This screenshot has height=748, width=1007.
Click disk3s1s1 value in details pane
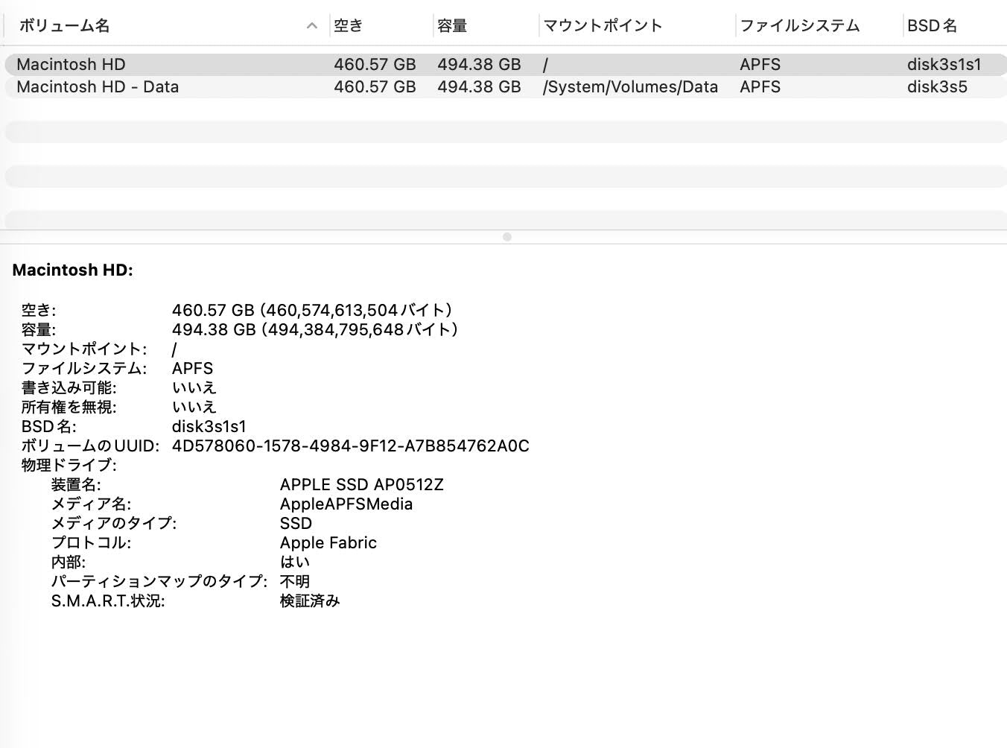click(x=209, y=426)
